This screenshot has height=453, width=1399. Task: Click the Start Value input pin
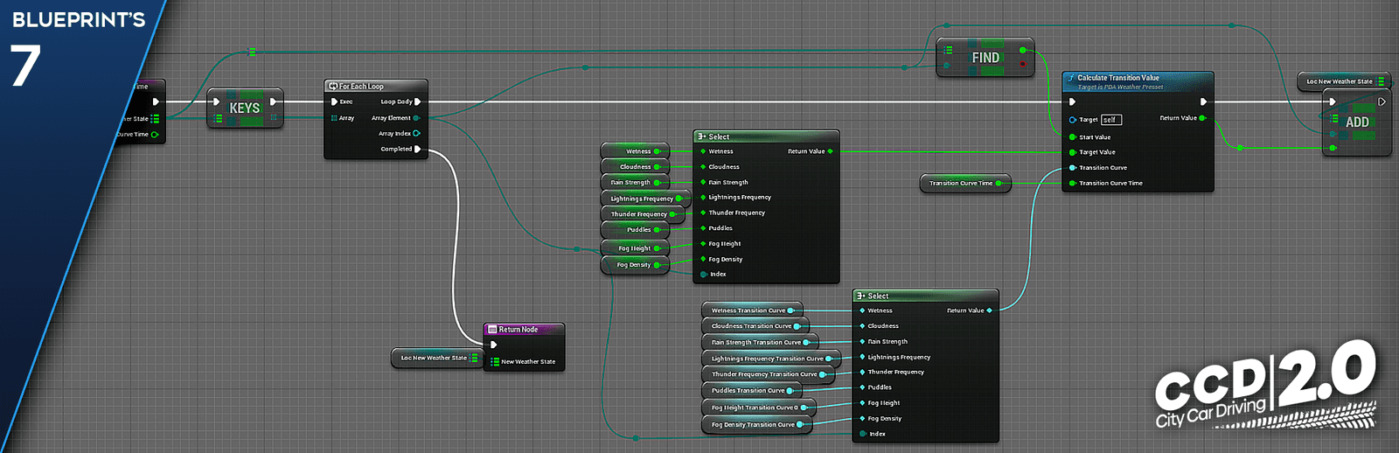click(1073, 137)
